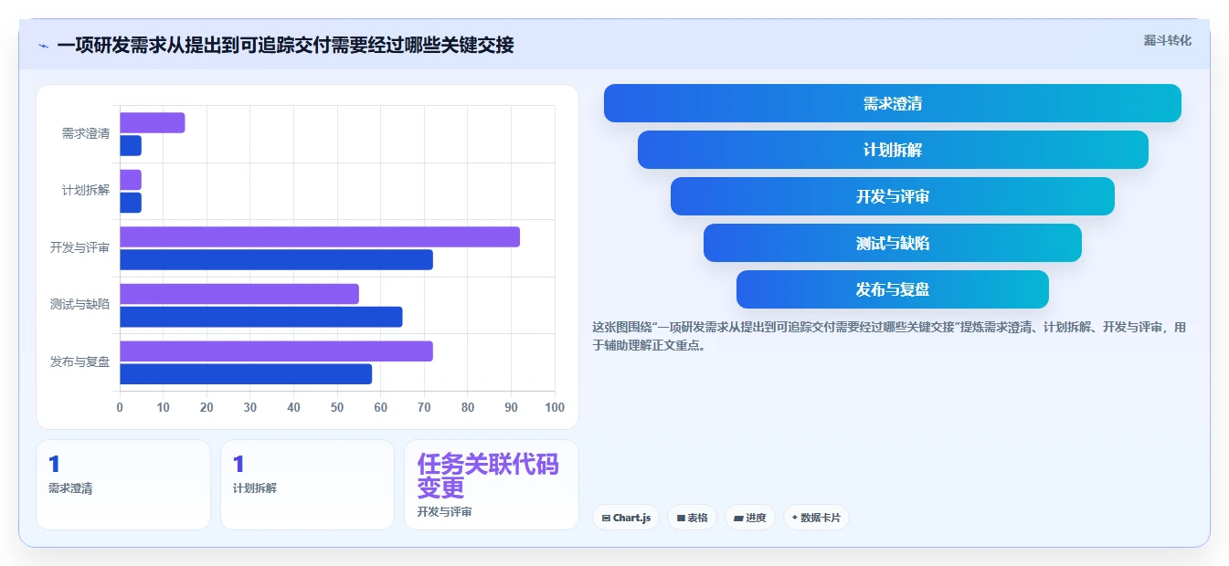Select the 发布与复盘 funnel stage
Image resolution: width=1229 pixels, height=566 pixels.
click(x=892, y=289)
